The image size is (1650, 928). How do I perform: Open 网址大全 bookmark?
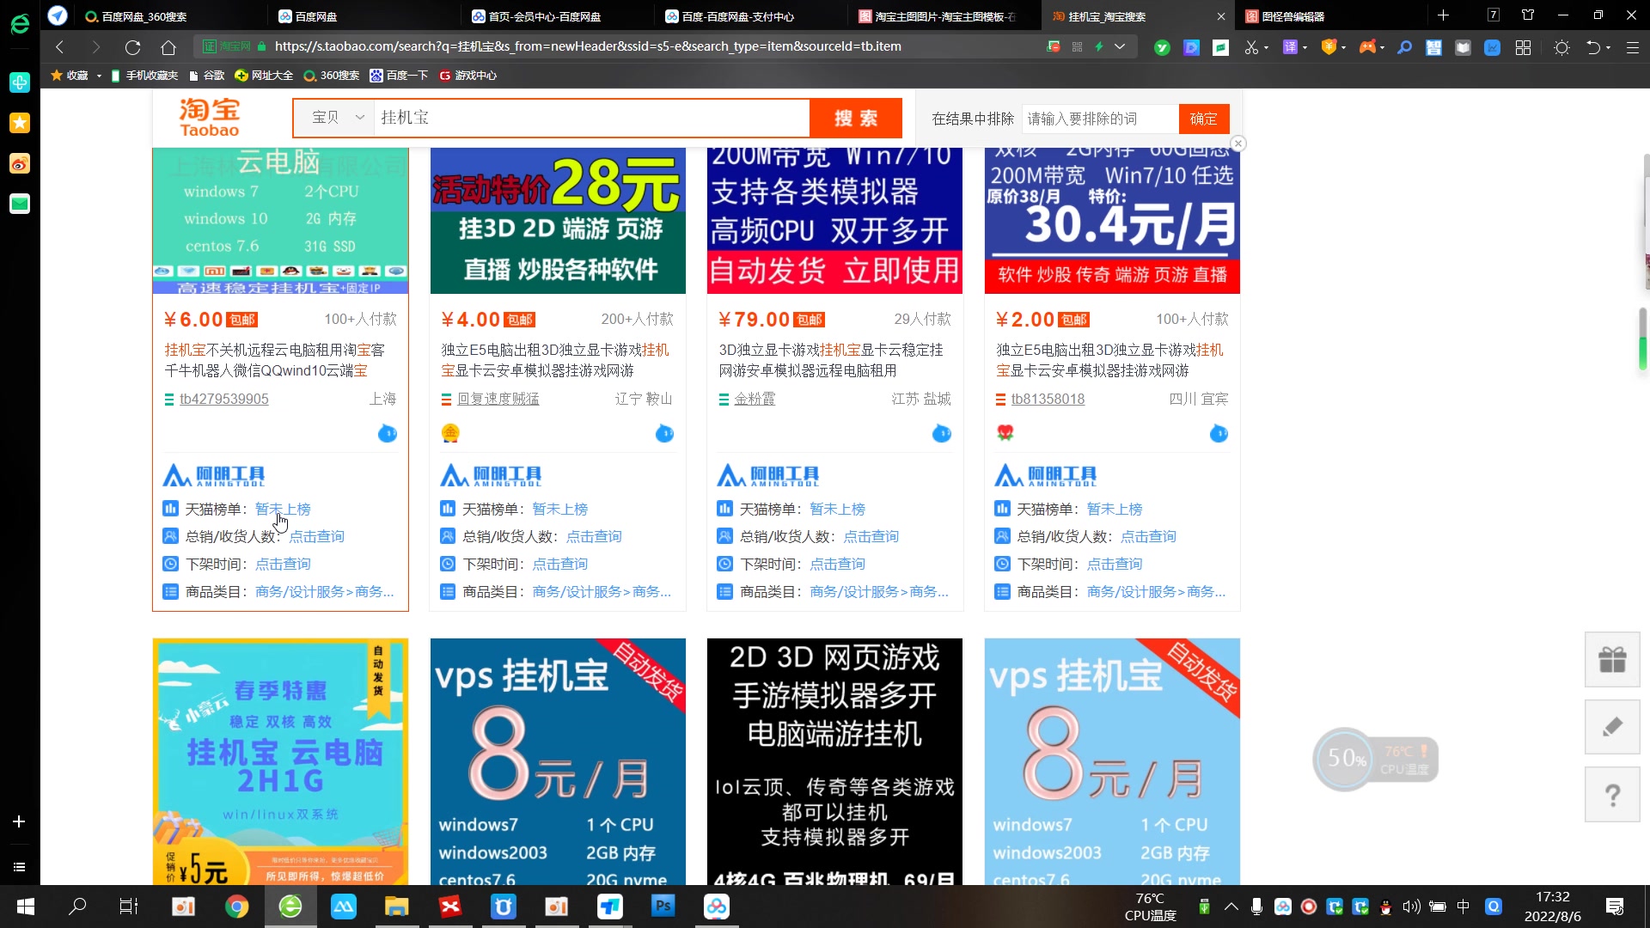[264, 76]
